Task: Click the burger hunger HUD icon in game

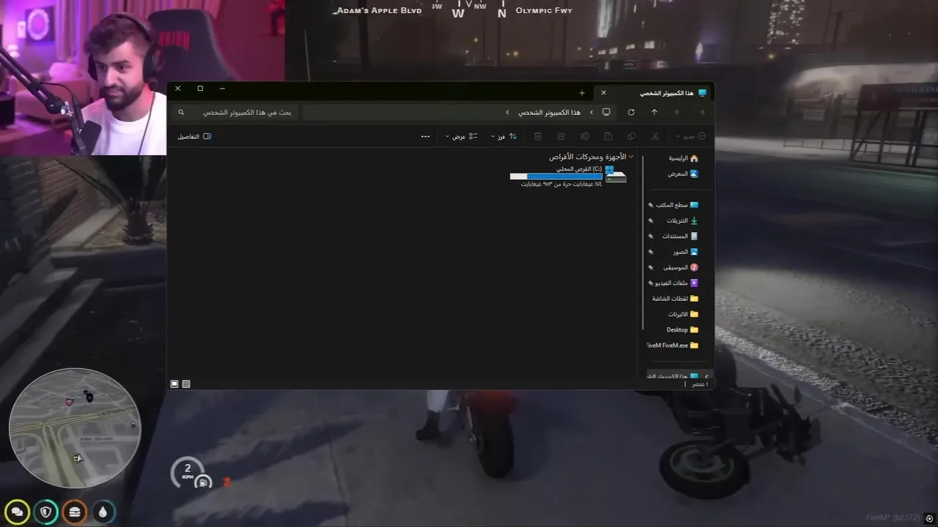Action: (75, 512)
